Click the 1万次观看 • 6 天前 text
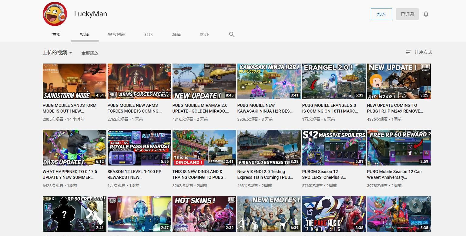The height and width of the screenshot is (236, 466). 319,119
